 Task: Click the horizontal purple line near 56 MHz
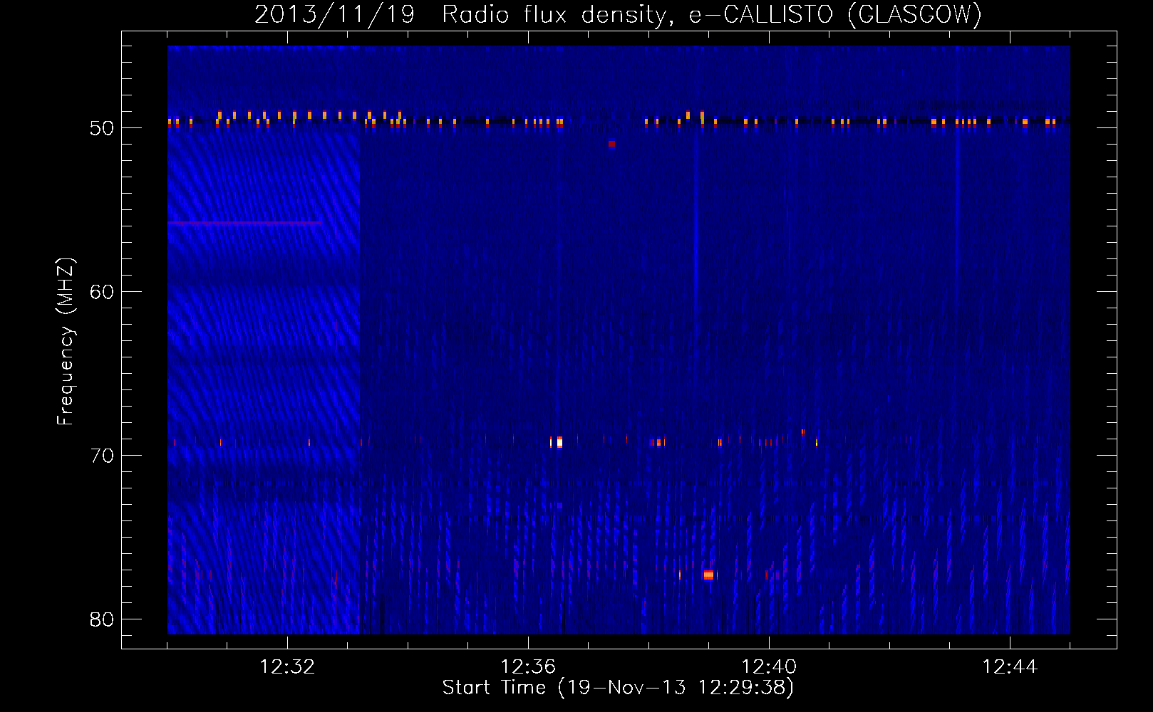[245, 224]
